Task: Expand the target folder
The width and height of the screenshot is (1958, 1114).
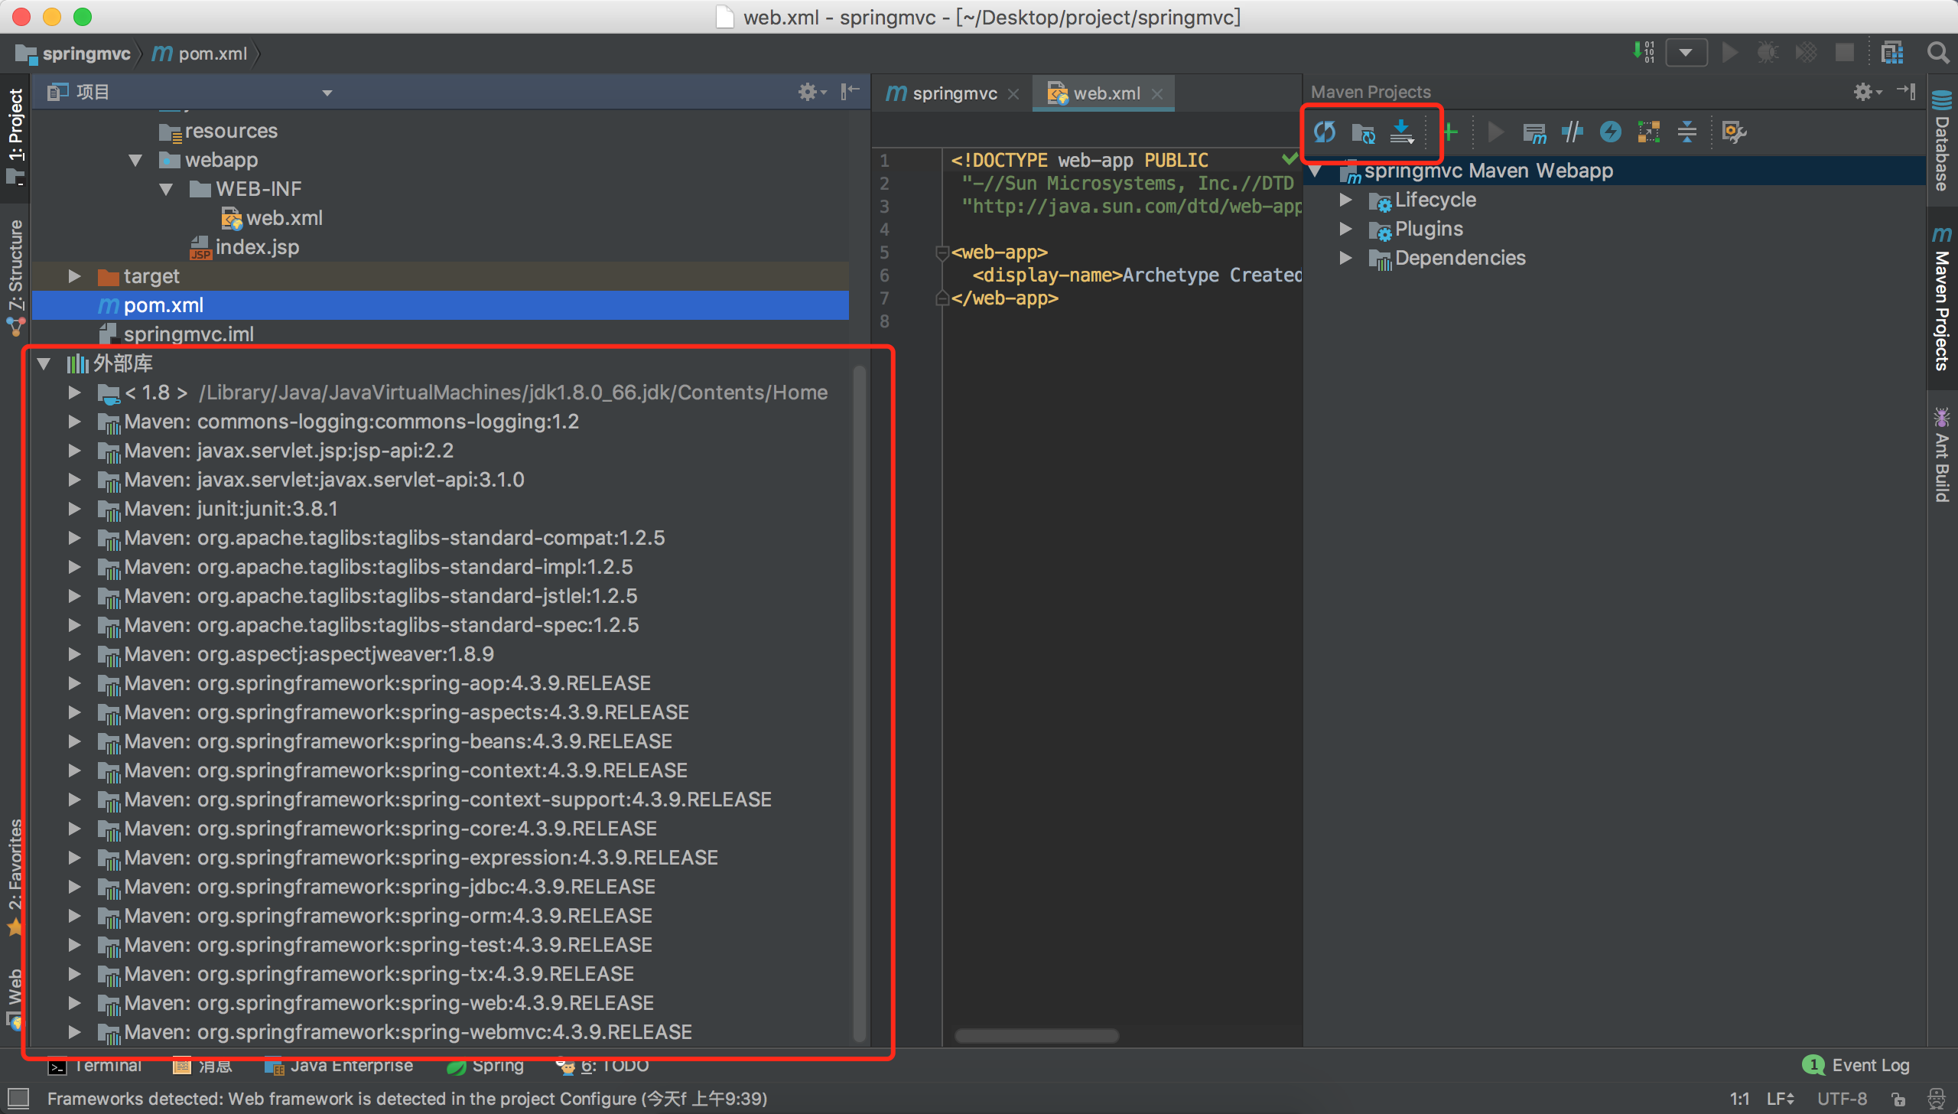Action: (74, 276)
